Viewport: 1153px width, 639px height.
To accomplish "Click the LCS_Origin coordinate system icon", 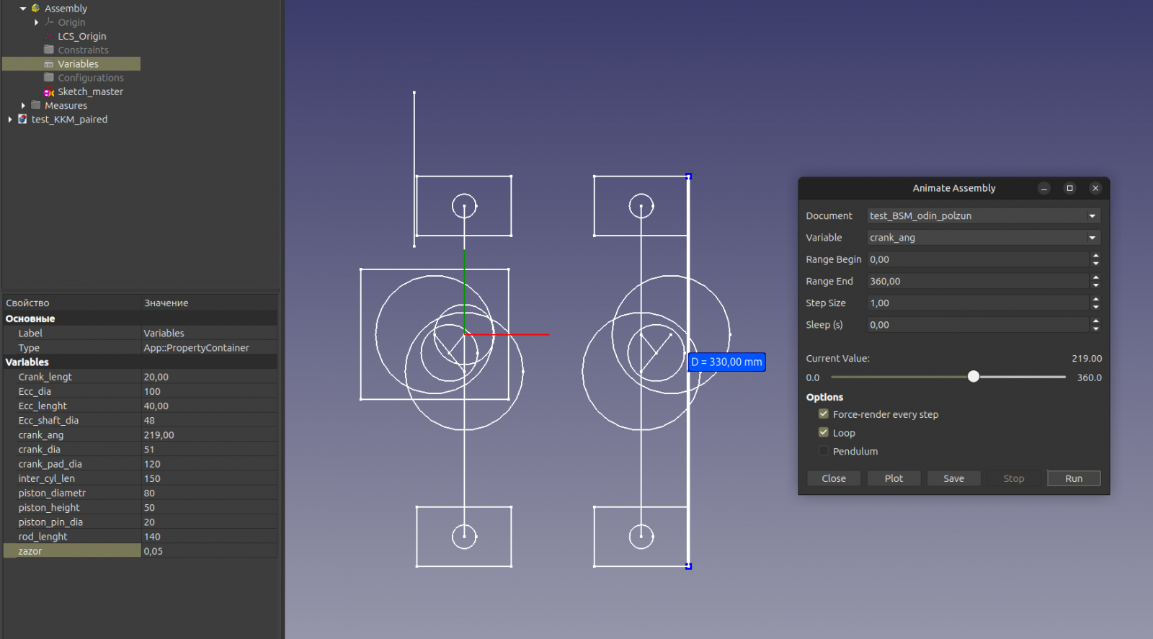I will [49, 36].
